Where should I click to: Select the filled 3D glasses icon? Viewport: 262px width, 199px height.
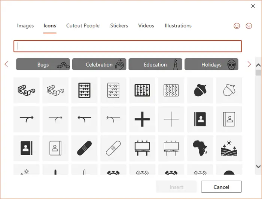27,90
